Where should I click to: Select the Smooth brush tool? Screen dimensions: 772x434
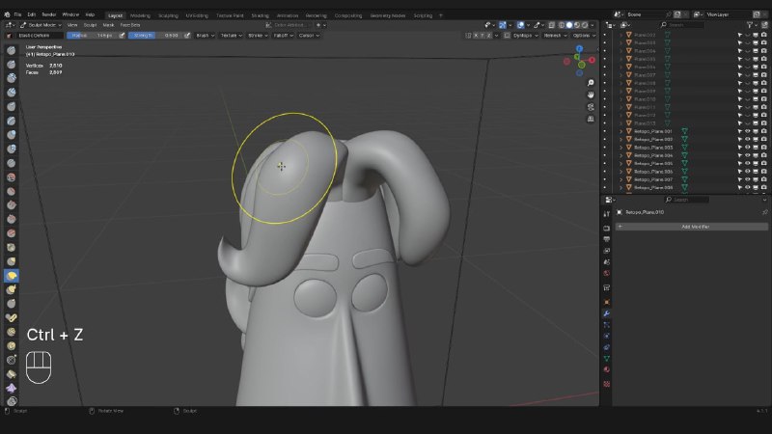pyautogui.click(x=12, y=177)
